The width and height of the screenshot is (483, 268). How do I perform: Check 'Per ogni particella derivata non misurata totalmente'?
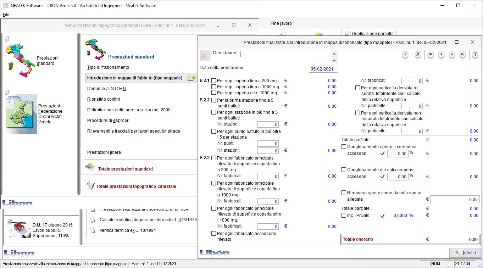pos(357,113)
